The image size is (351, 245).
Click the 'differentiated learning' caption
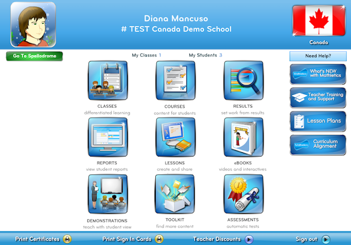[107, 113]
